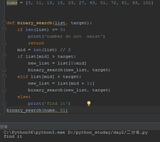
Task: Click the highlighted nums variable name
Action: tap(12, 3)
